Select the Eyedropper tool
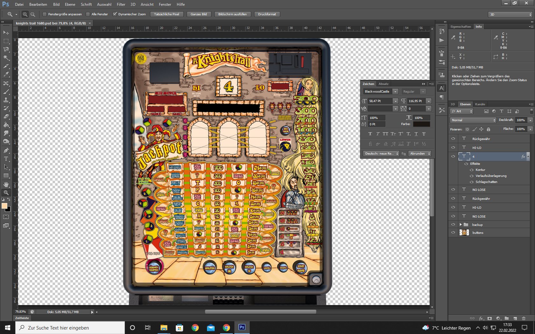Image resolution: width=535 pixels, height=334 pixels. [x=6, y=74]
